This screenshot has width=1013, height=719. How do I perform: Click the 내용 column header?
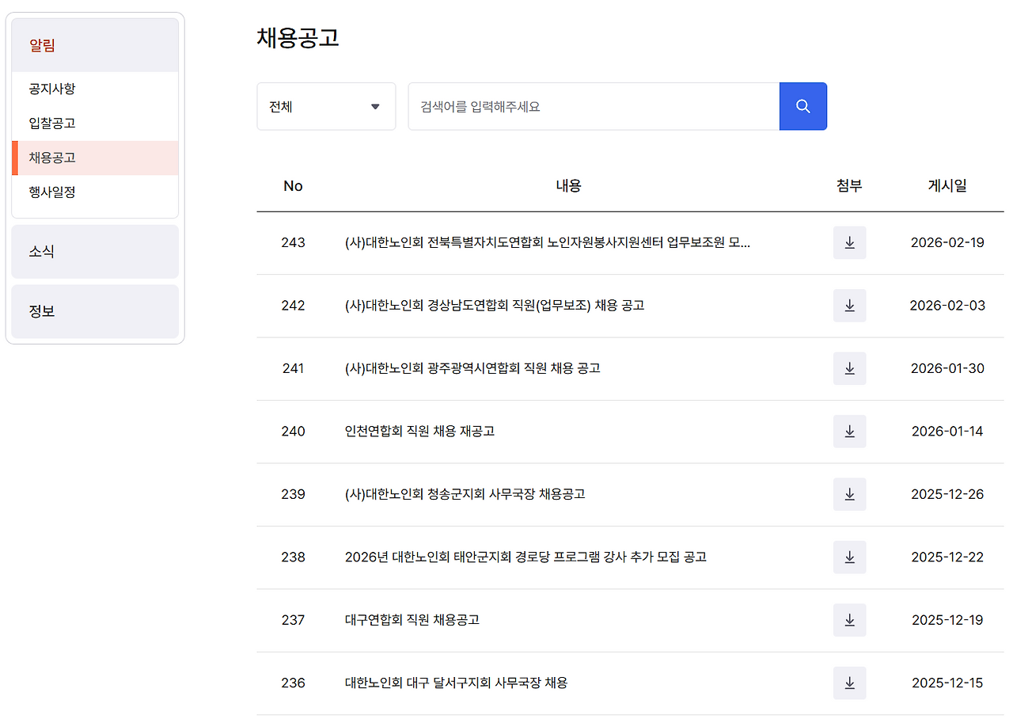[568, 186]
